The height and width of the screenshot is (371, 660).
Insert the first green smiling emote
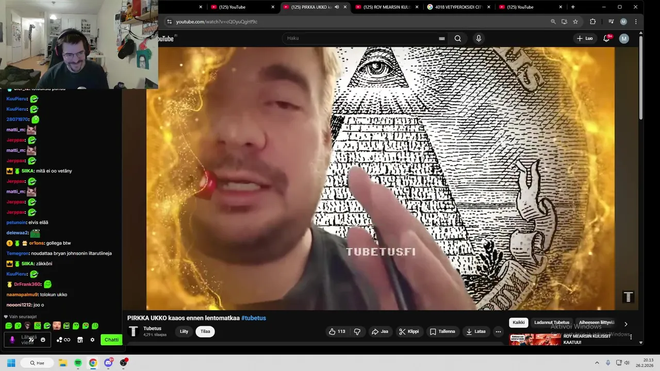click(x=9, y=326)
